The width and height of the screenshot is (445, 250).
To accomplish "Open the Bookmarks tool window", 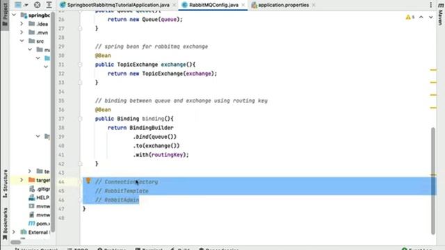I will tap(5, 224).
